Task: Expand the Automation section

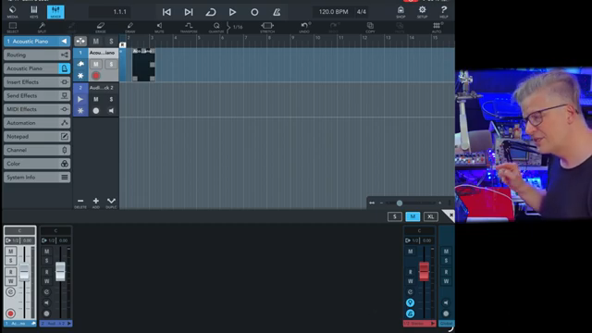Action: pos(37,123)
